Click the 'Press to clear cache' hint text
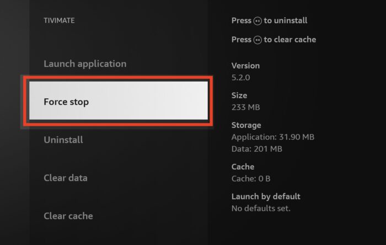The height and width of the screenshot is (245, 386). (274, 39)
